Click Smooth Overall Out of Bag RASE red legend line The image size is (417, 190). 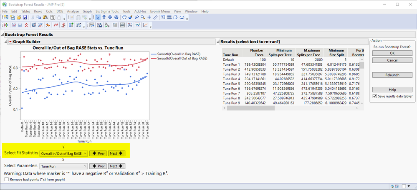[154, 58]
